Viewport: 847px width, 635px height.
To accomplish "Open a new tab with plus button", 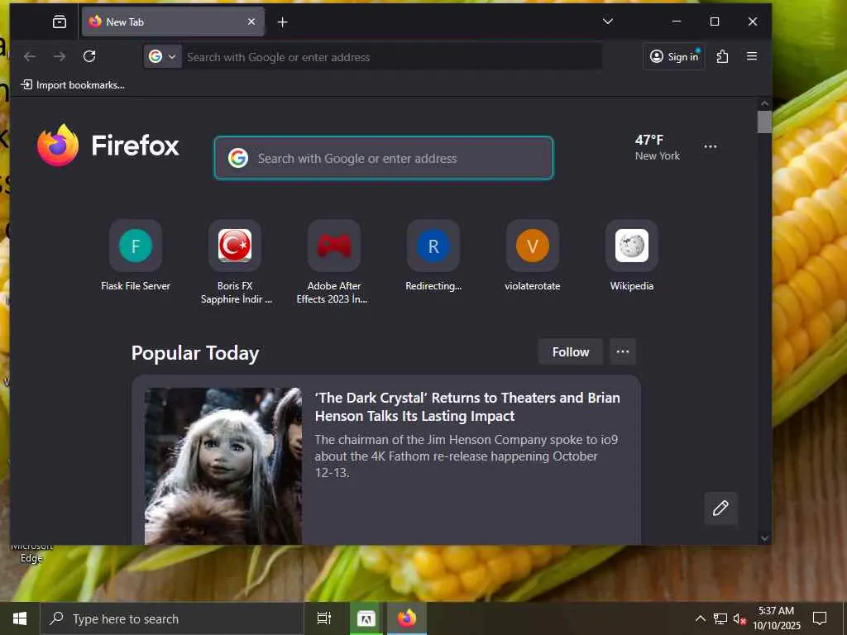I will click(283, 22).
